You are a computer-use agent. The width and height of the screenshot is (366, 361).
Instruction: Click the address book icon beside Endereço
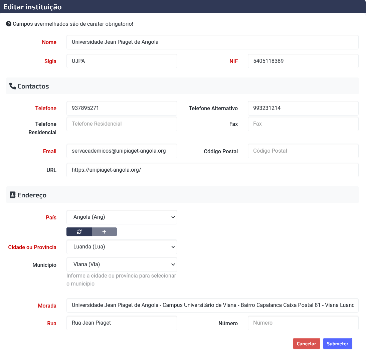(13, 195)
